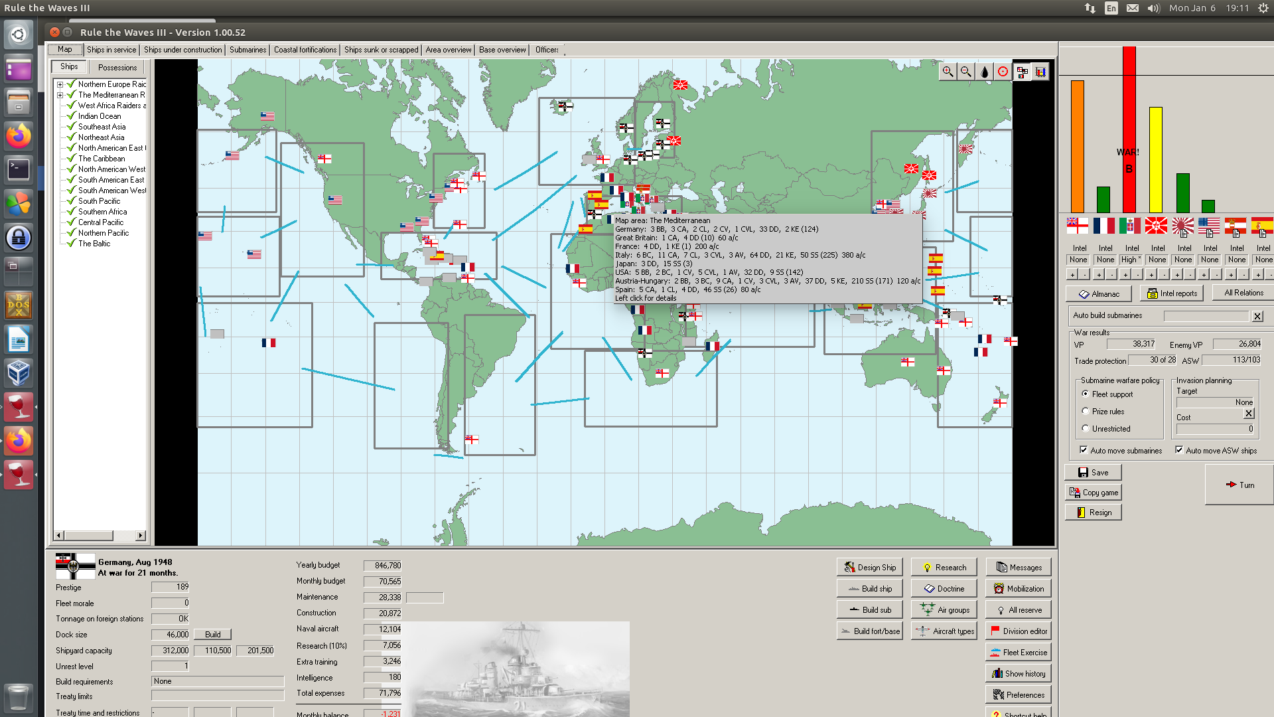Toggle Auto move ASW ships checkbox
This screenshot has height=717, width=1274.
(1179, 450)
